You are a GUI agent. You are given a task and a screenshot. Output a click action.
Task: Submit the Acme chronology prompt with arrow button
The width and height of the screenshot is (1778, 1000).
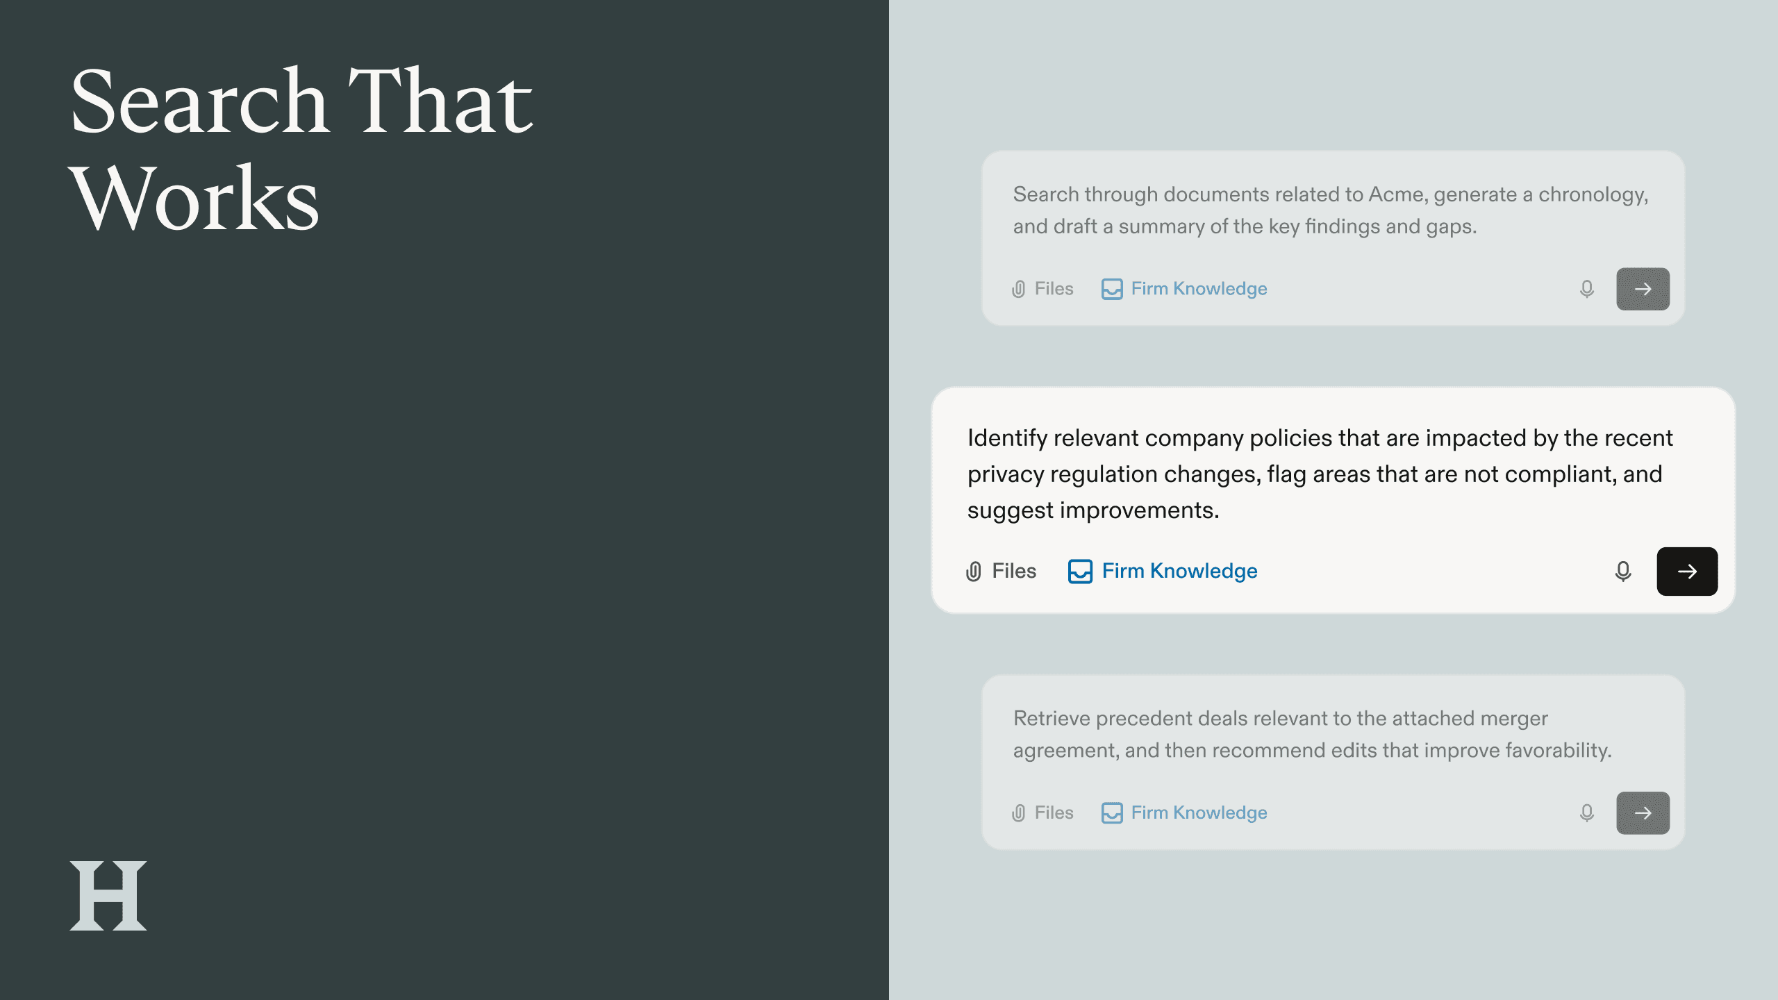pyautogui.click(x=1643, y=289)
